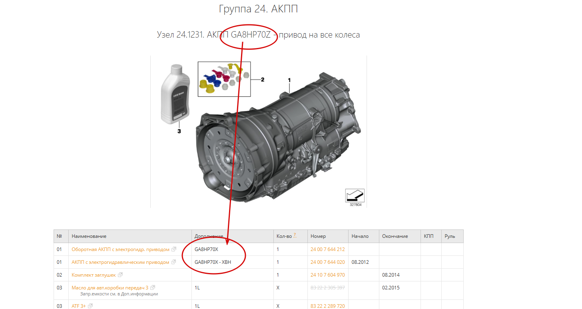Screen dimensions: 582x309
Task: Click the Кол-во column header
Action: [291, 236]
